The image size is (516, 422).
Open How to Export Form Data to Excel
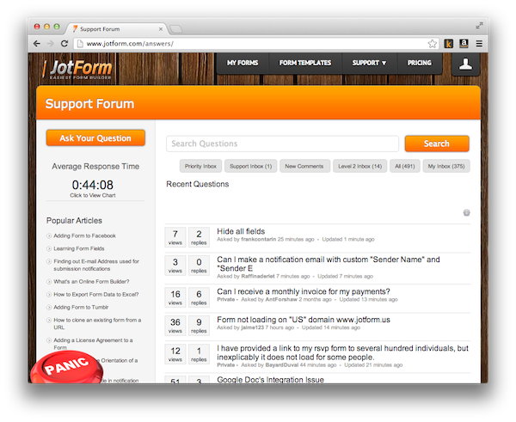pos(96,295)
